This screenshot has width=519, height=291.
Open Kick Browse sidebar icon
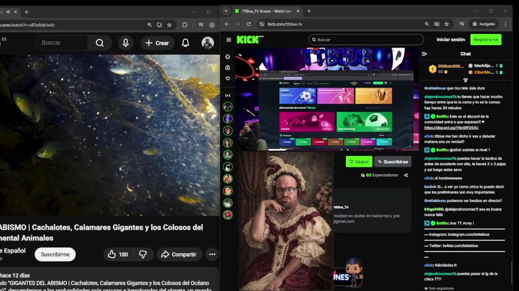pos(228,67)
